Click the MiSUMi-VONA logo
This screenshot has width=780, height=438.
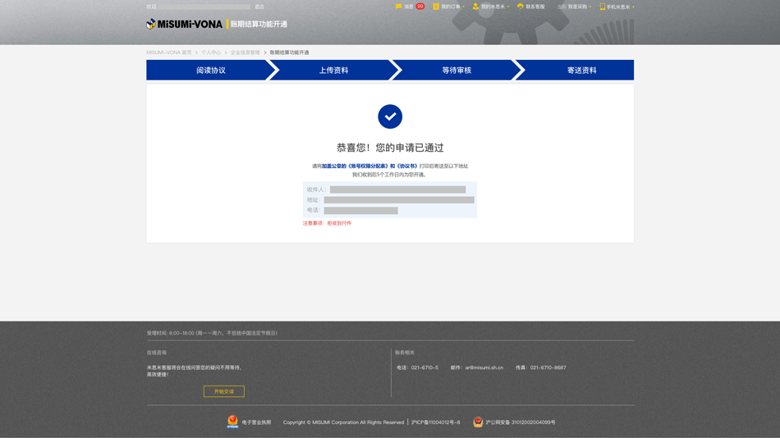(x=185, y=25)
